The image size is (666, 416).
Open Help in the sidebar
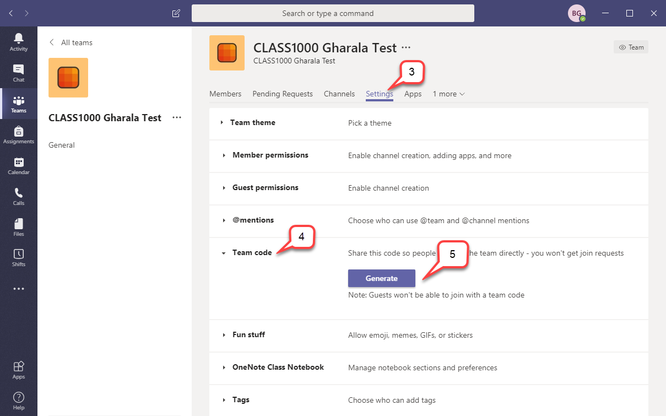tap(19, 401)
